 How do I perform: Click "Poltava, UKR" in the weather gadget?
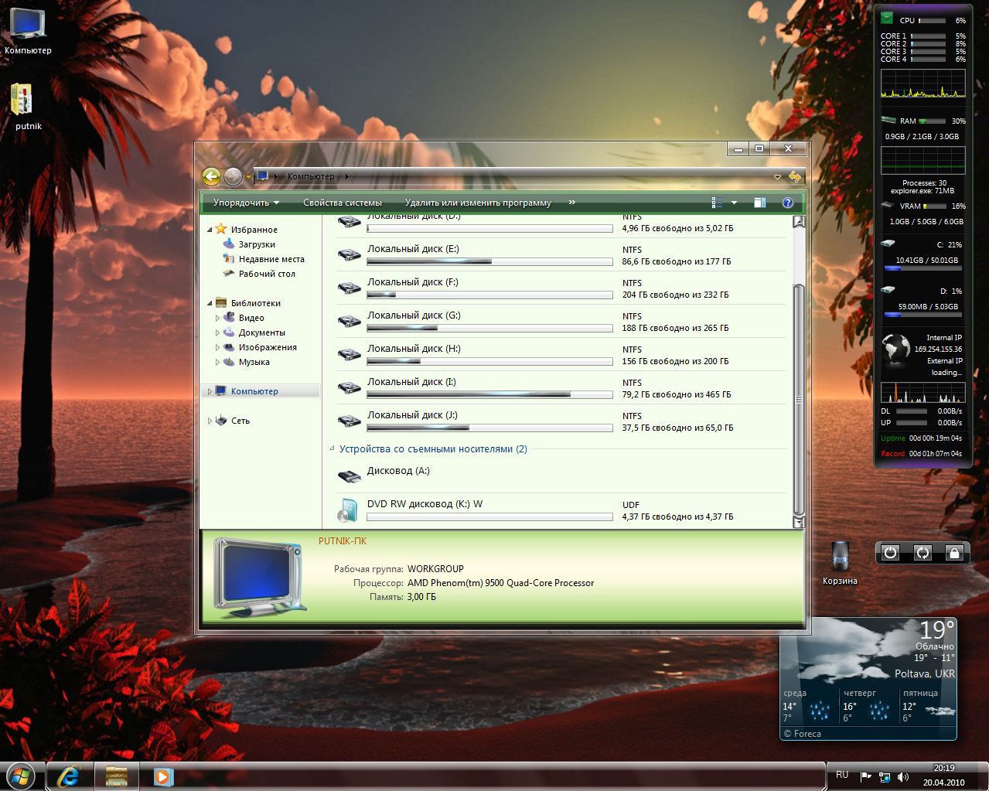click(x=925, y=673)
